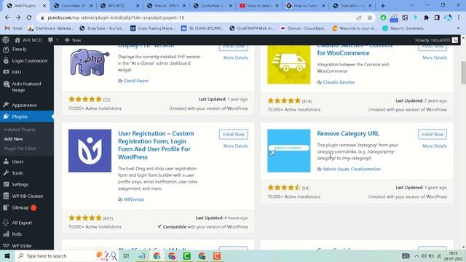This screenshot has height=262, width=466.
Task: Click the volume icon in the system tray
Action: (424, 255)
